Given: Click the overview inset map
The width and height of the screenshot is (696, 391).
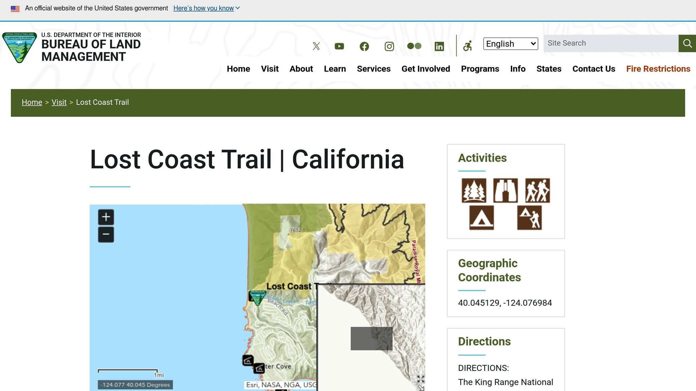Looking at the screenshot, I should click(371, 337).
